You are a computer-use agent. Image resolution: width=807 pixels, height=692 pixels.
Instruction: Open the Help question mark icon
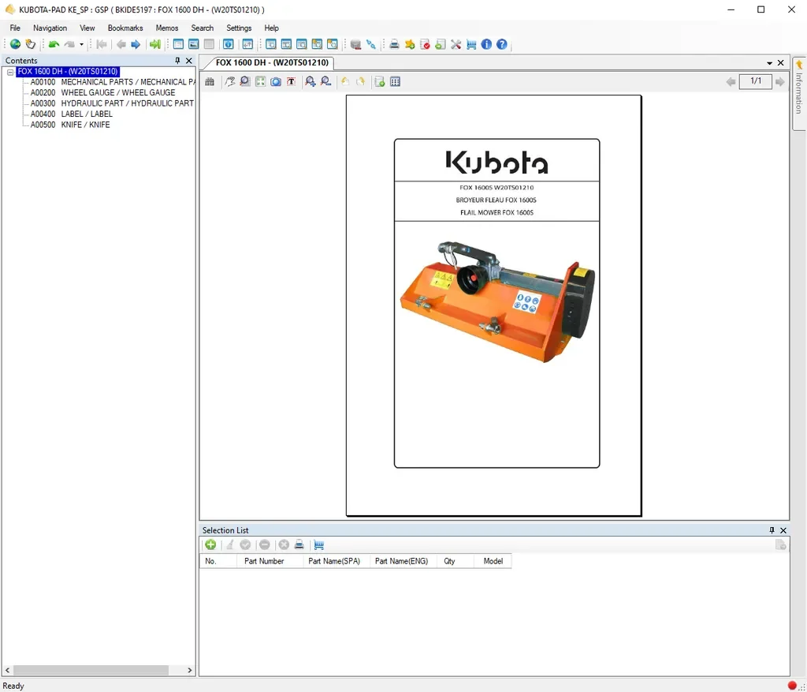(x=502, y=44)
